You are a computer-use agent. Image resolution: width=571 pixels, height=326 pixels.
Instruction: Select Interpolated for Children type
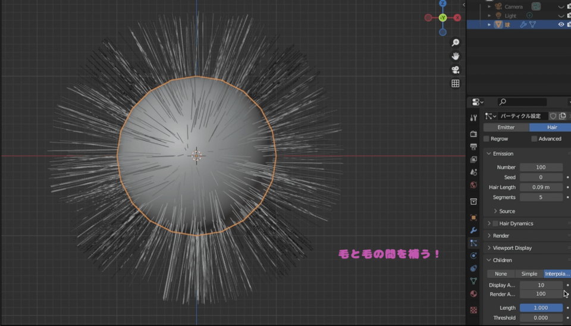[x=557, y=274]
